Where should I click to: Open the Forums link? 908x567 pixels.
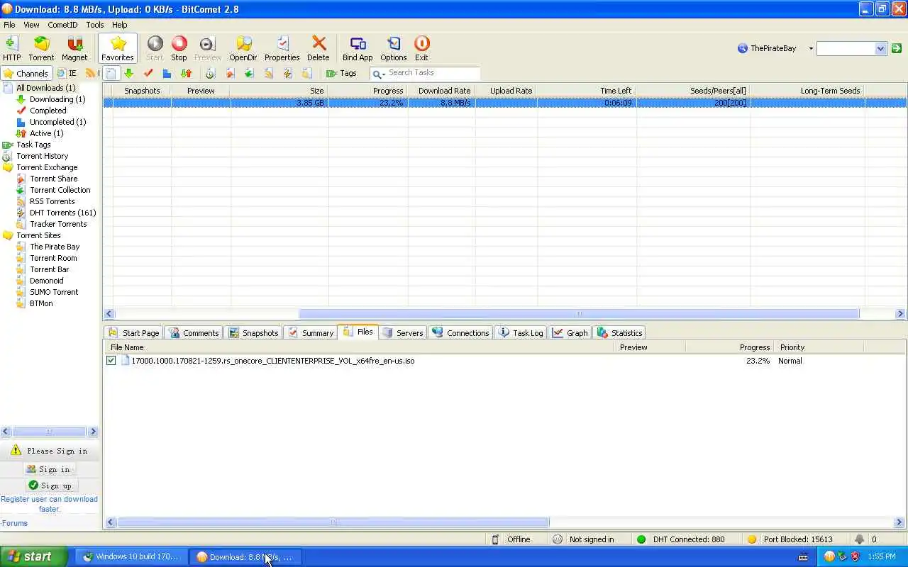coord(14,523)
